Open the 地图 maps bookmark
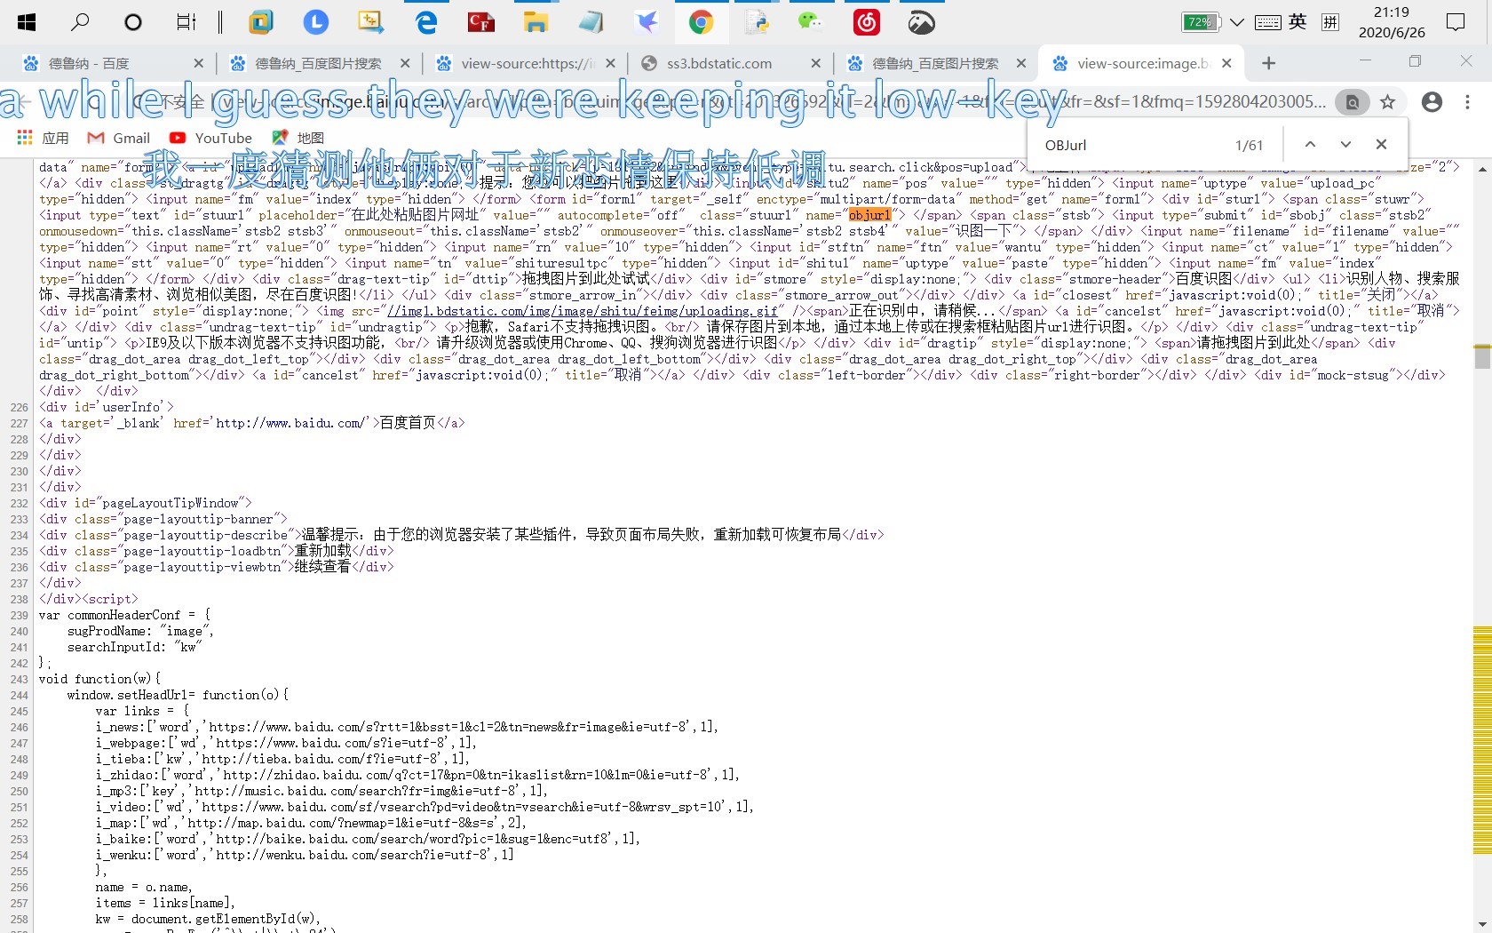Image resolution: width=1492 pixels, height=933 pixels. click(x=298, y=138)
